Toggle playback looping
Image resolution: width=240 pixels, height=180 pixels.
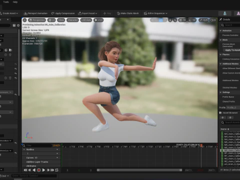point(56,170)
